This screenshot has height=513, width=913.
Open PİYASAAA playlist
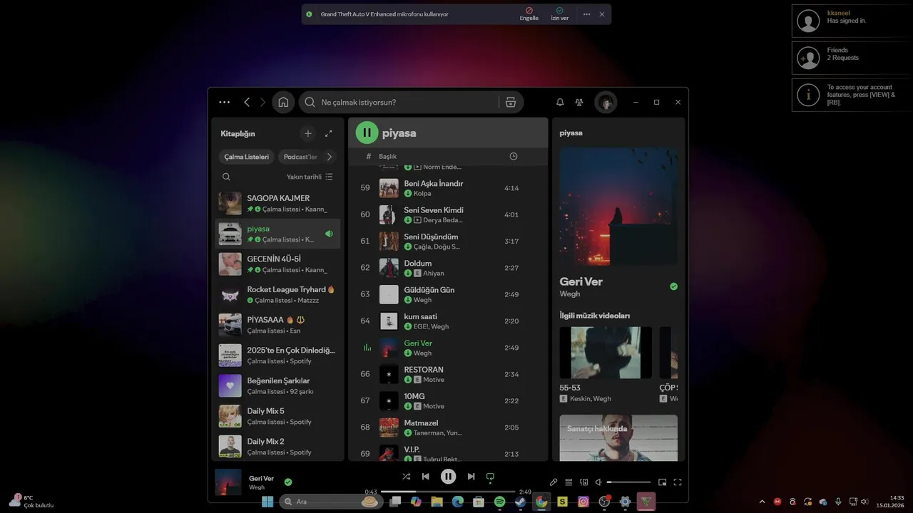point(278,325)
